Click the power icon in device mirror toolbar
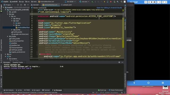The width and height of the screenshot is (170, 95). 166,2
